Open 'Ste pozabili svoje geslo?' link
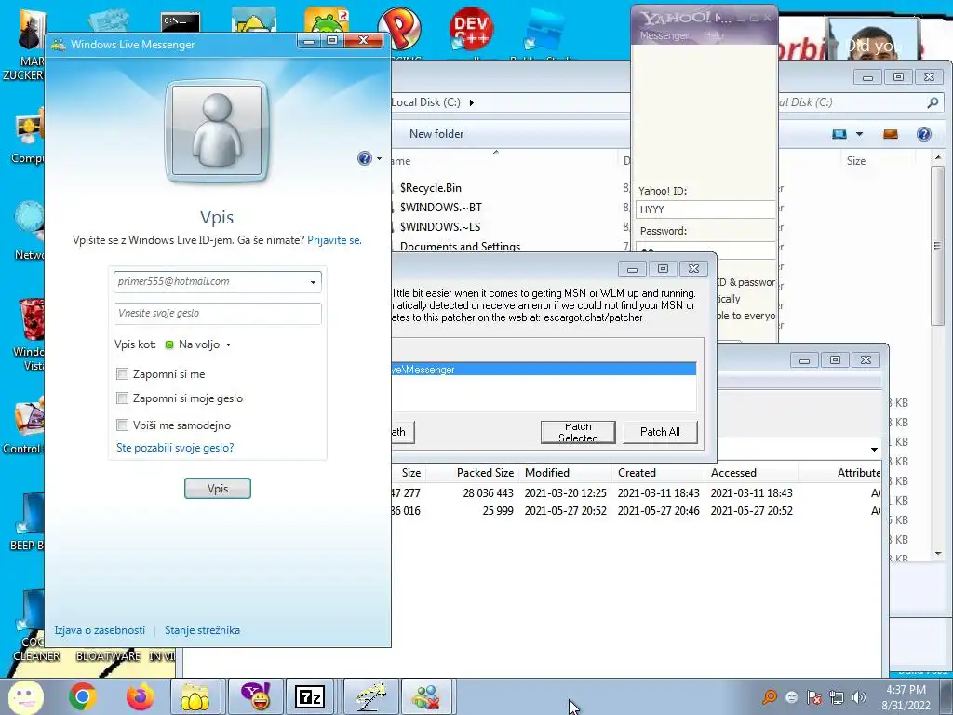Viewport: 953px width, 715px height. [175, 448]
